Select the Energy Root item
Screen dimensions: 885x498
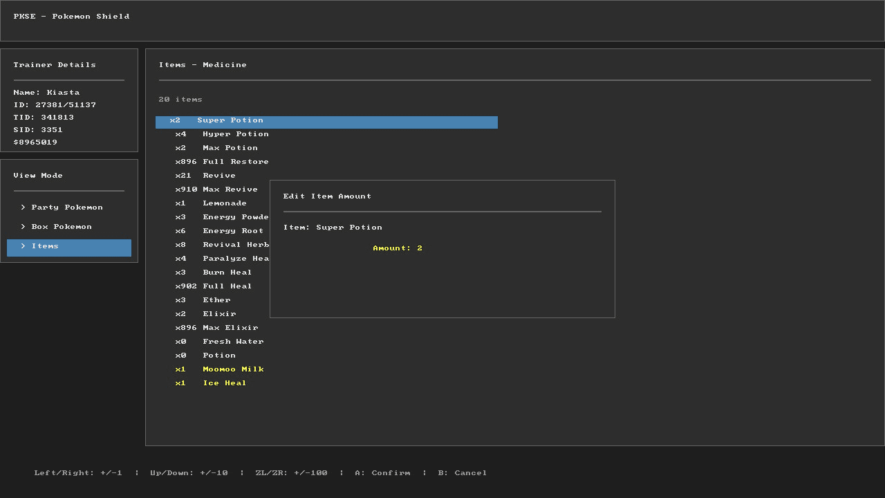pos(219,231)
